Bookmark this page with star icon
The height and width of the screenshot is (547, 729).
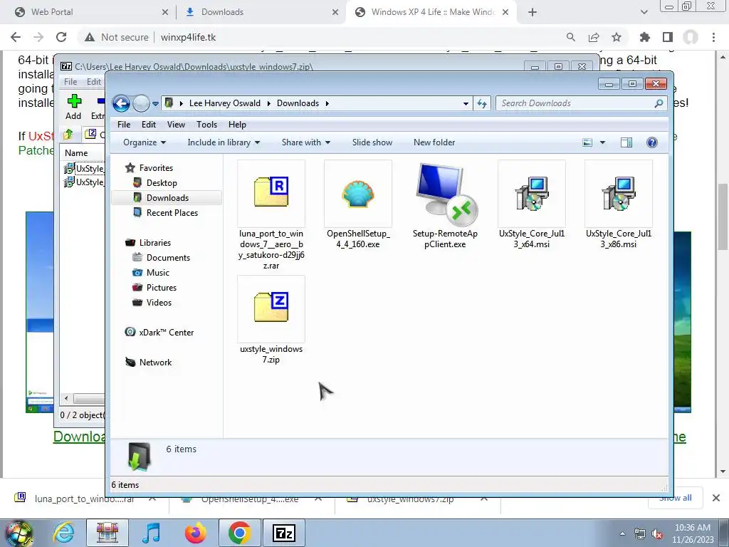click(x=617, y=37)
